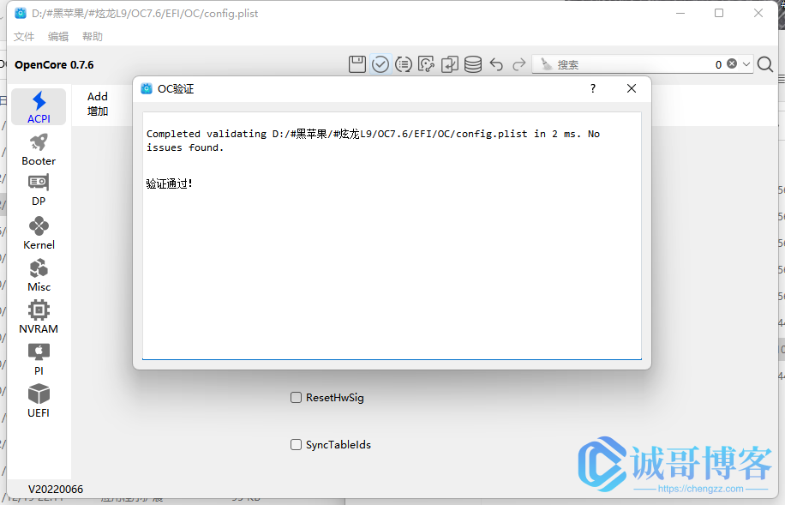Open the Kernel section

(39, 233)
